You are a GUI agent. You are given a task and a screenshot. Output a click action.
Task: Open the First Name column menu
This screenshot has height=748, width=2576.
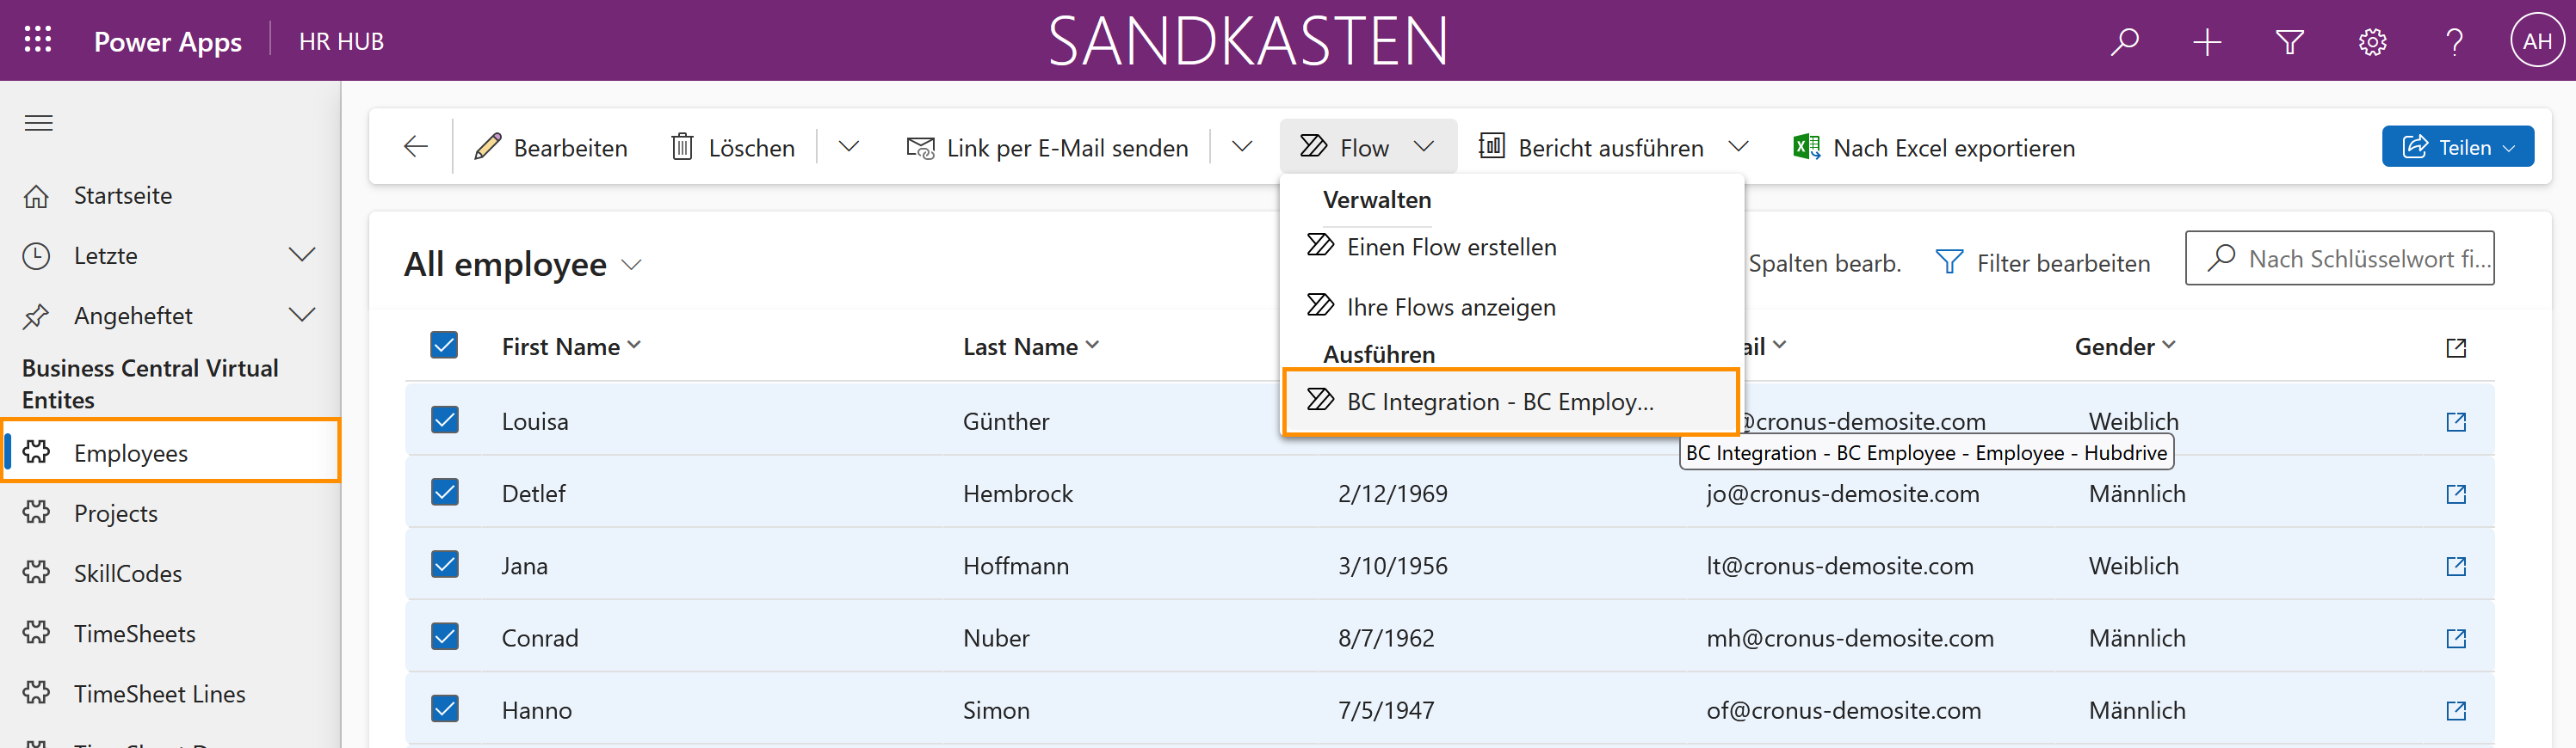[x=571, y=346]
